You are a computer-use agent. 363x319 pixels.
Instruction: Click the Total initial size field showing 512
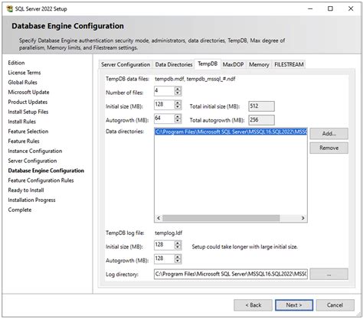261,106
